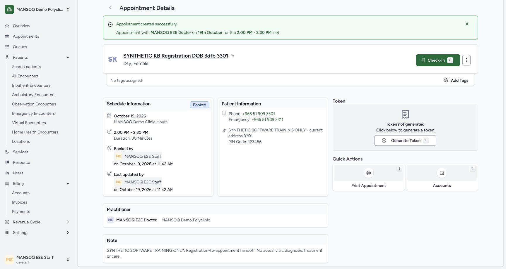Click the Generate Token button
This screenshot has width=506, height=269.
pos(405,140)
